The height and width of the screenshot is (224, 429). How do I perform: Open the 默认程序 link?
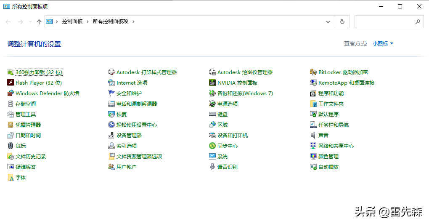pyautogui.click(x=328, y=114)
